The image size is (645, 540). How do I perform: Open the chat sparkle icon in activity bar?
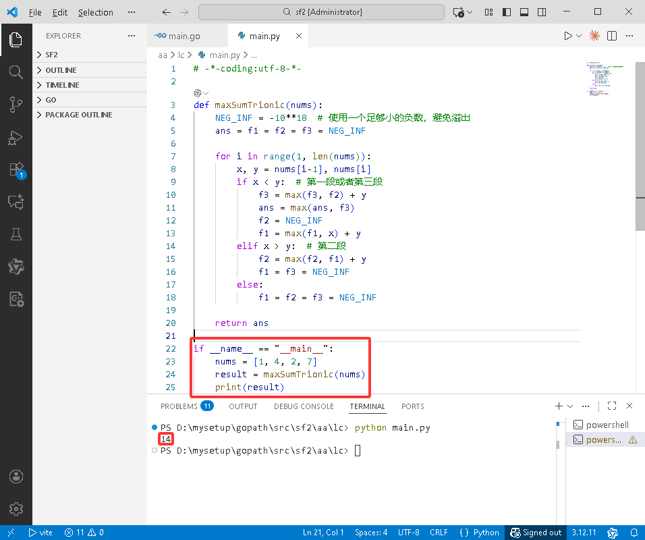(x=16, y=202)
